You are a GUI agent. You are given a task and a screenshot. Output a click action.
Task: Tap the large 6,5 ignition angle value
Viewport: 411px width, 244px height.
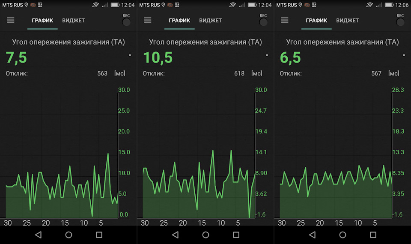point(290,58)
